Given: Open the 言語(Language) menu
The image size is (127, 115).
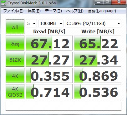Looking at the screenshot, I should [102, 11].
